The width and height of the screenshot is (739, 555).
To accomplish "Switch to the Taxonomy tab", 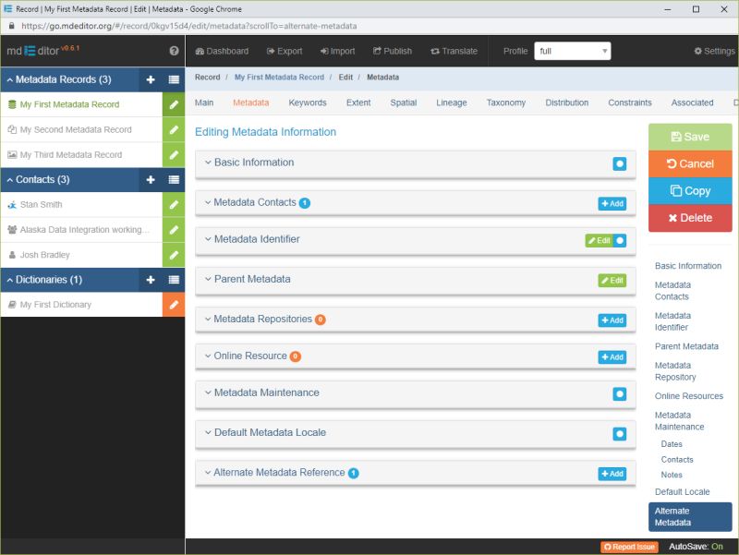I will 505,103.
